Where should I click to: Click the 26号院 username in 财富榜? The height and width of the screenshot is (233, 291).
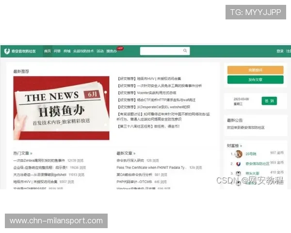pos(251,154)
